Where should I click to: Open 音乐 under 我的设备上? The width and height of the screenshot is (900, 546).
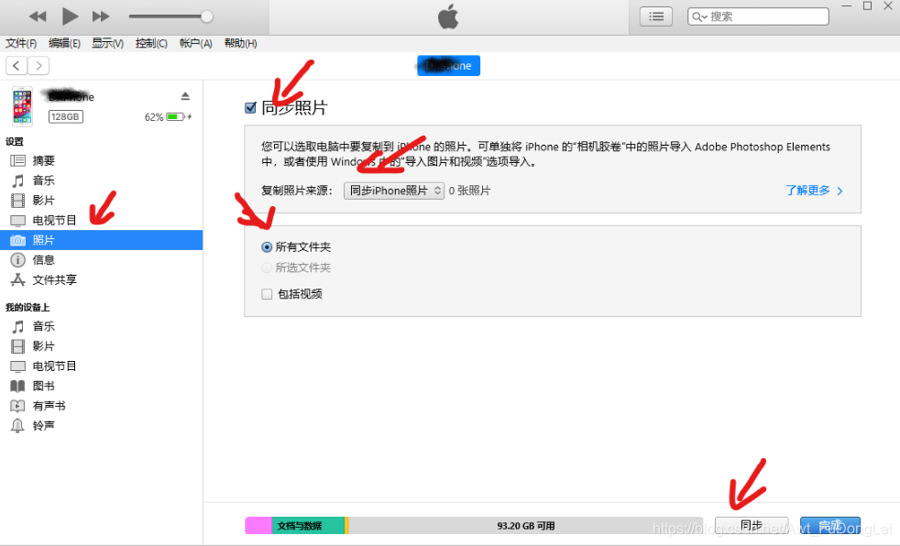tap(102, 326)
